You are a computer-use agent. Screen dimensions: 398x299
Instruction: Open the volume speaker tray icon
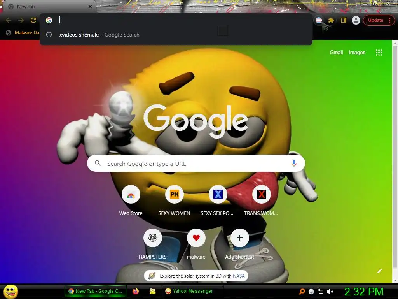click(330, 292)
